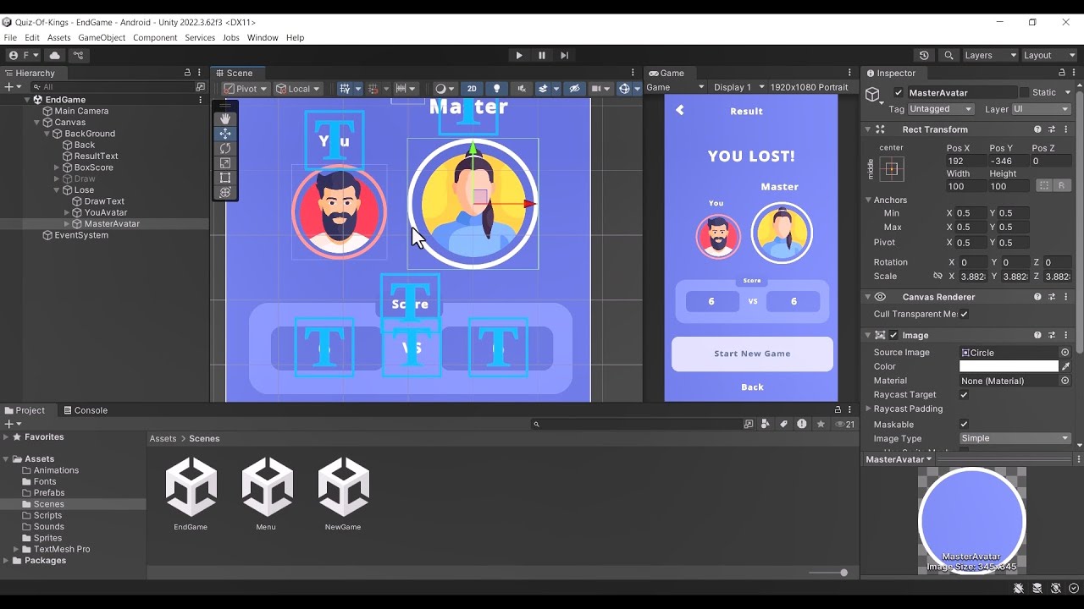This screenshot has height=609, width=1084.
Task: Open the Component menu
Action: (x=155, y=38)
